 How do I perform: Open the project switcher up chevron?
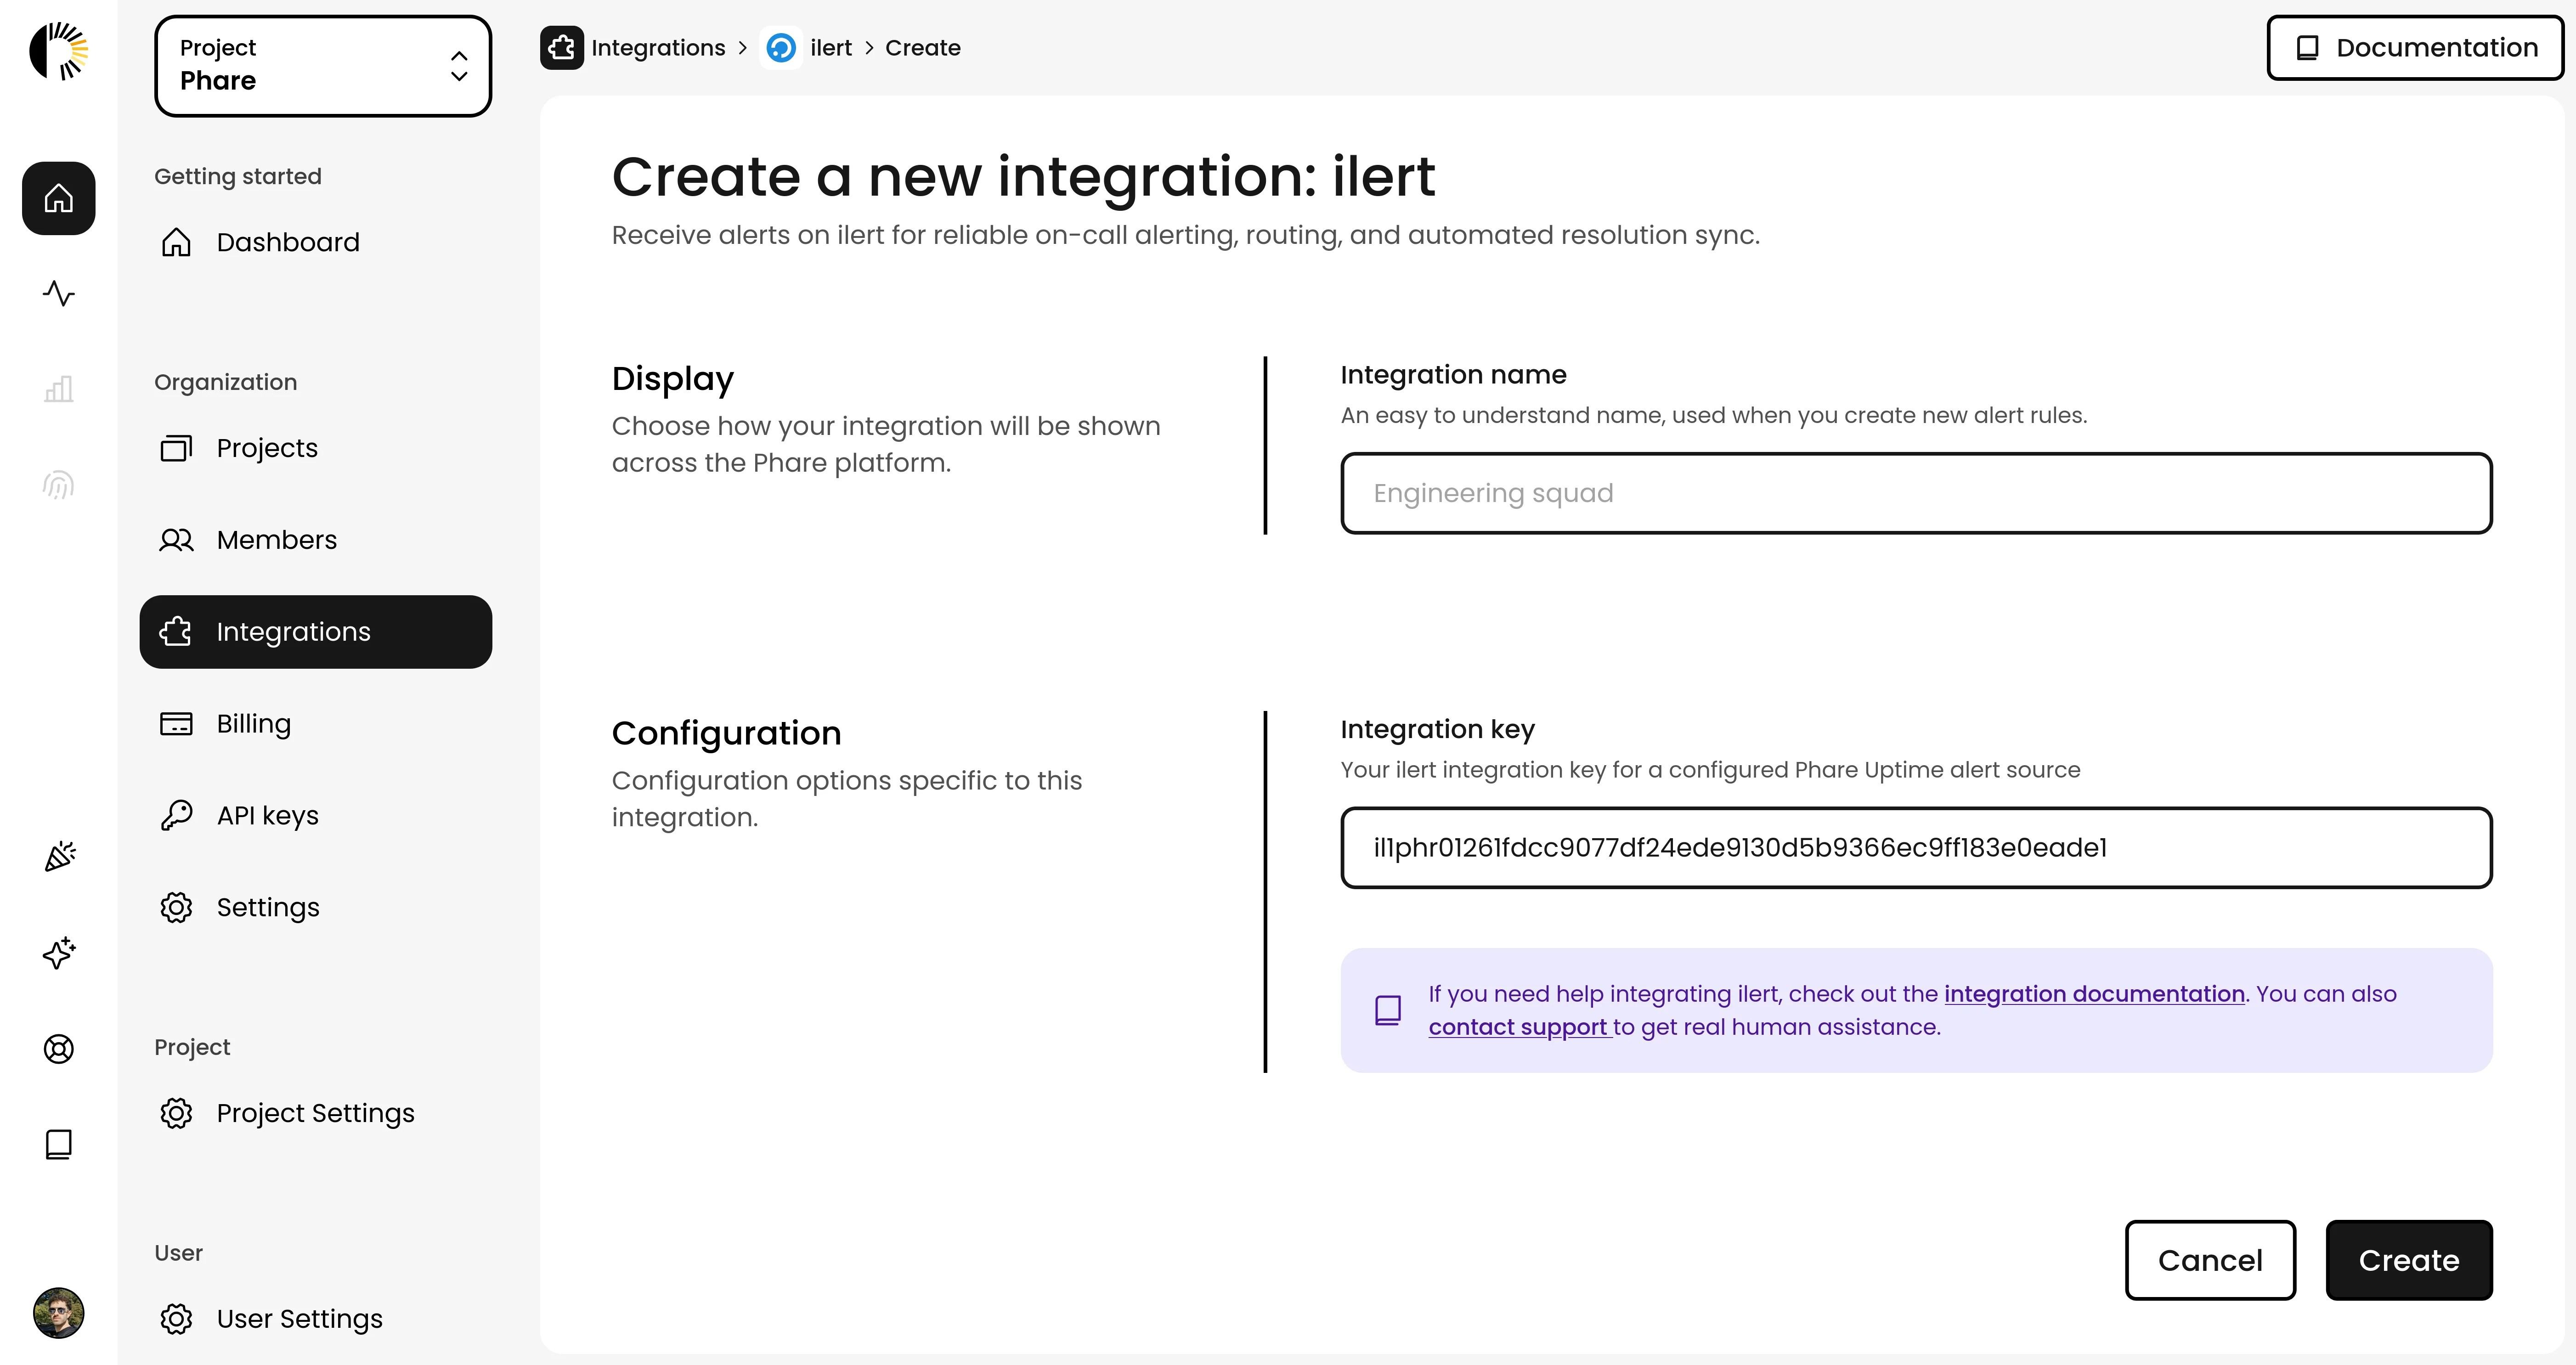(x=458, y=55)
